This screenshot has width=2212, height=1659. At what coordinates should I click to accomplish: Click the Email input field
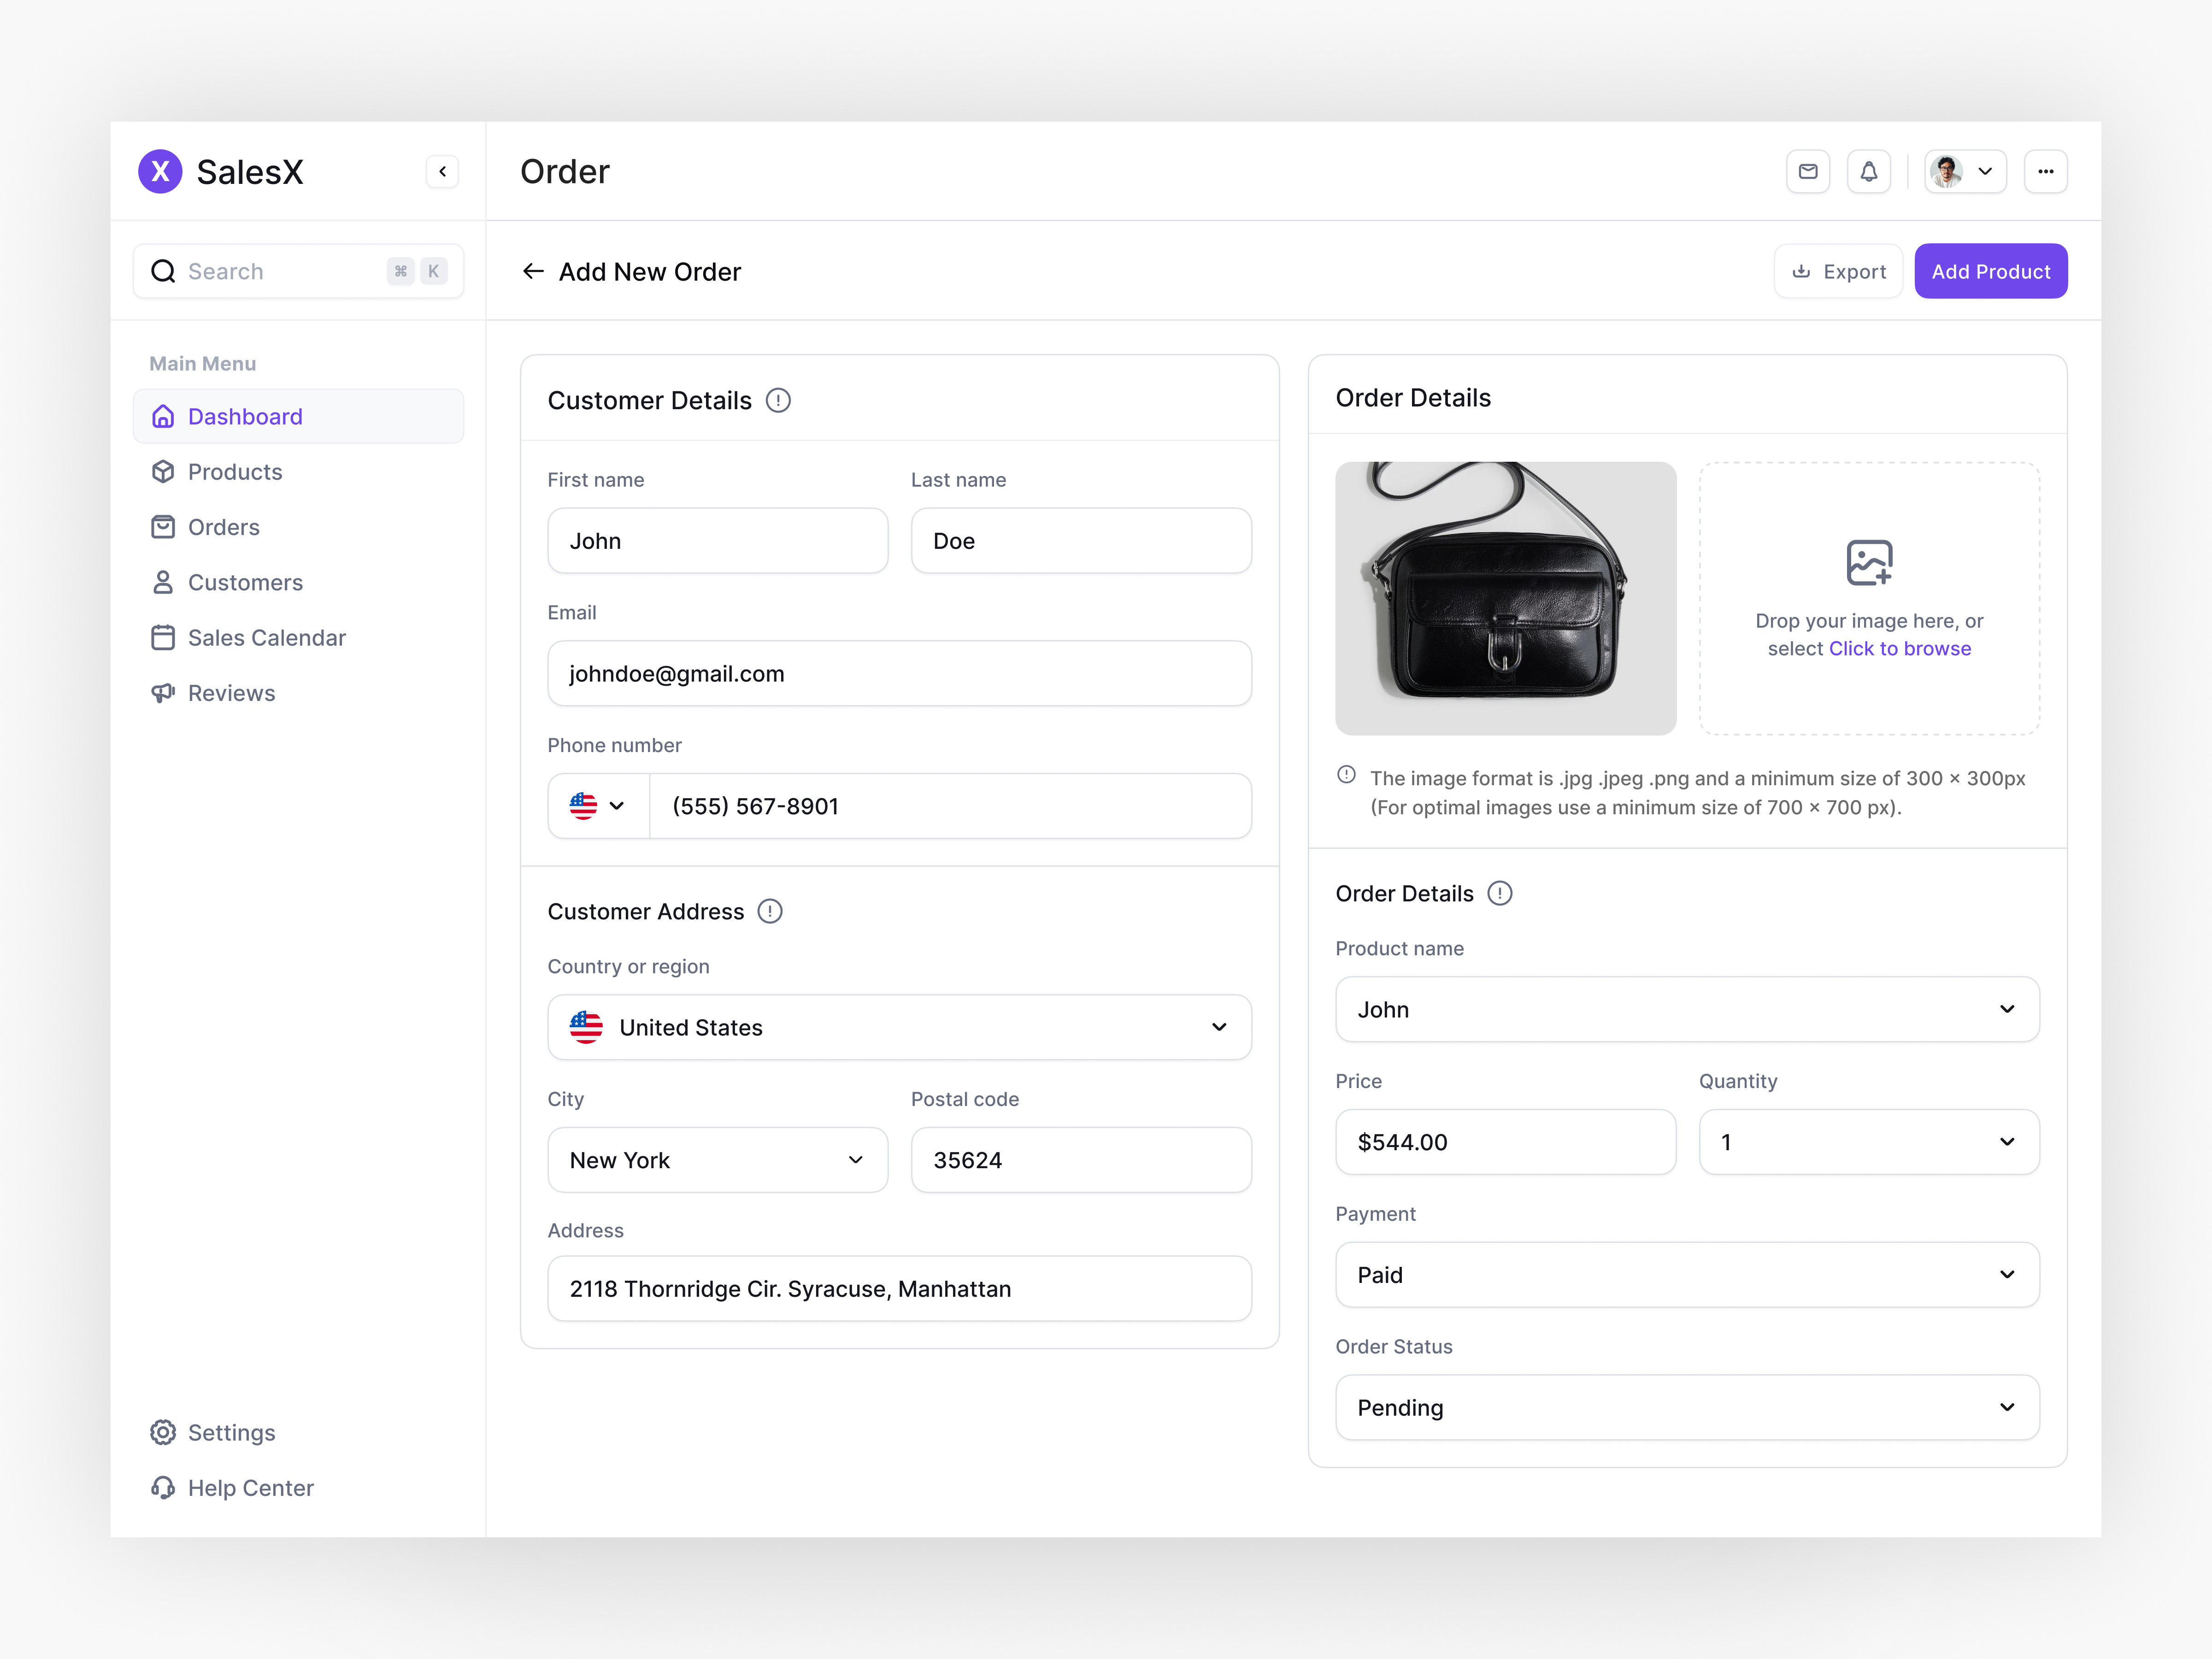899,673
